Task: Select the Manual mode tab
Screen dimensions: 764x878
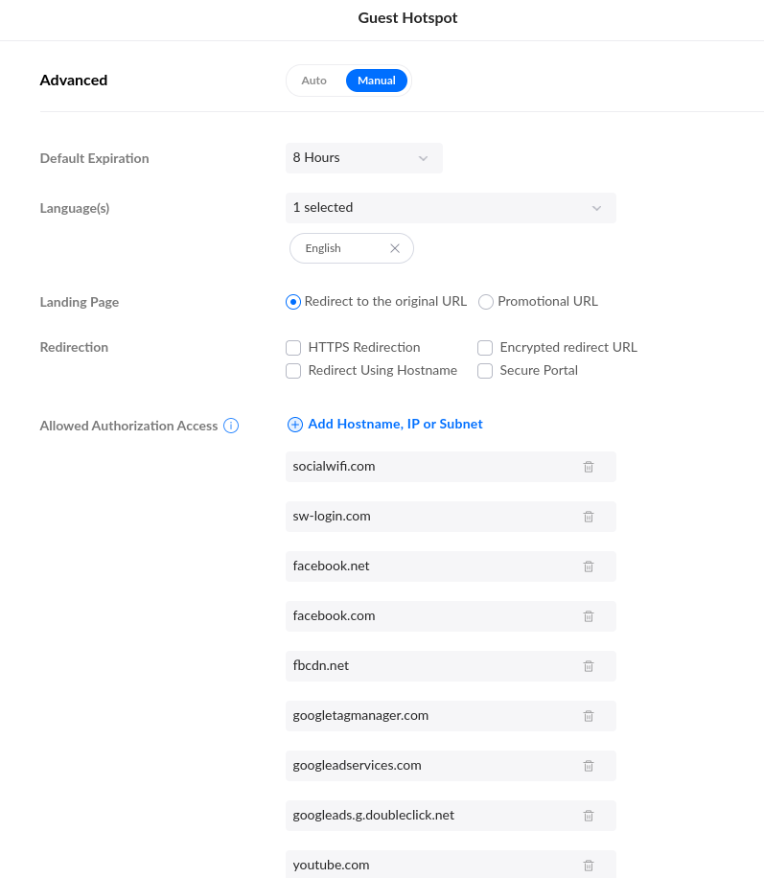Action: pyautogui.click(x=377, y=81)
